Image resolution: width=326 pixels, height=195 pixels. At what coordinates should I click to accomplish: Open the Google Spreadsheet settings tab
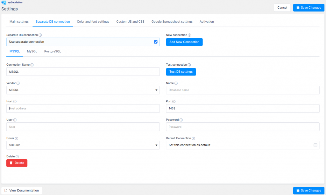172,22
